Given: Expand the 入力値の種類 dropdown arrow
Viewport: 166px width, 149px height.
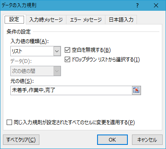Looking at the screenshot, I should (57, 51).
